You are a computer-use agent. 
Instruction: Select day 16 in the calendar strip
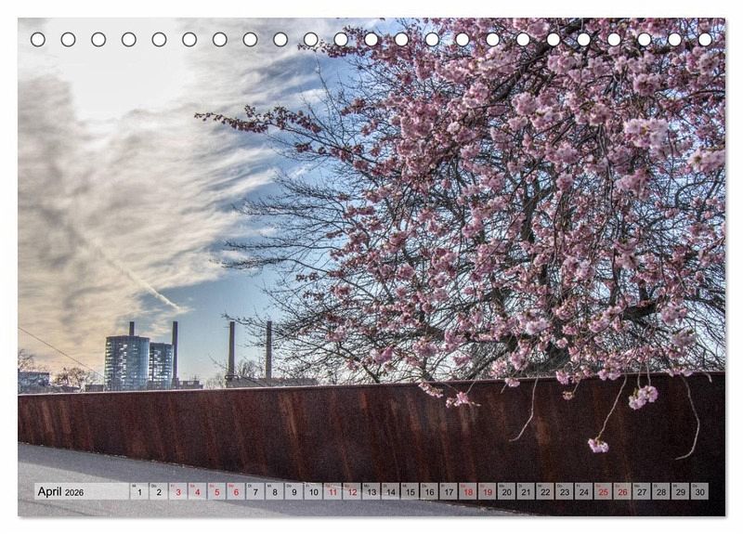pyautogui.click(x=429, y=491)
